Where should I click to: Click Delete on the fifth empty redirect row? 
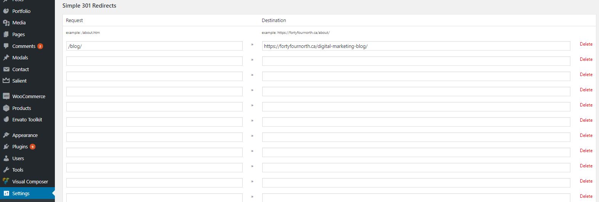(586, 120)
